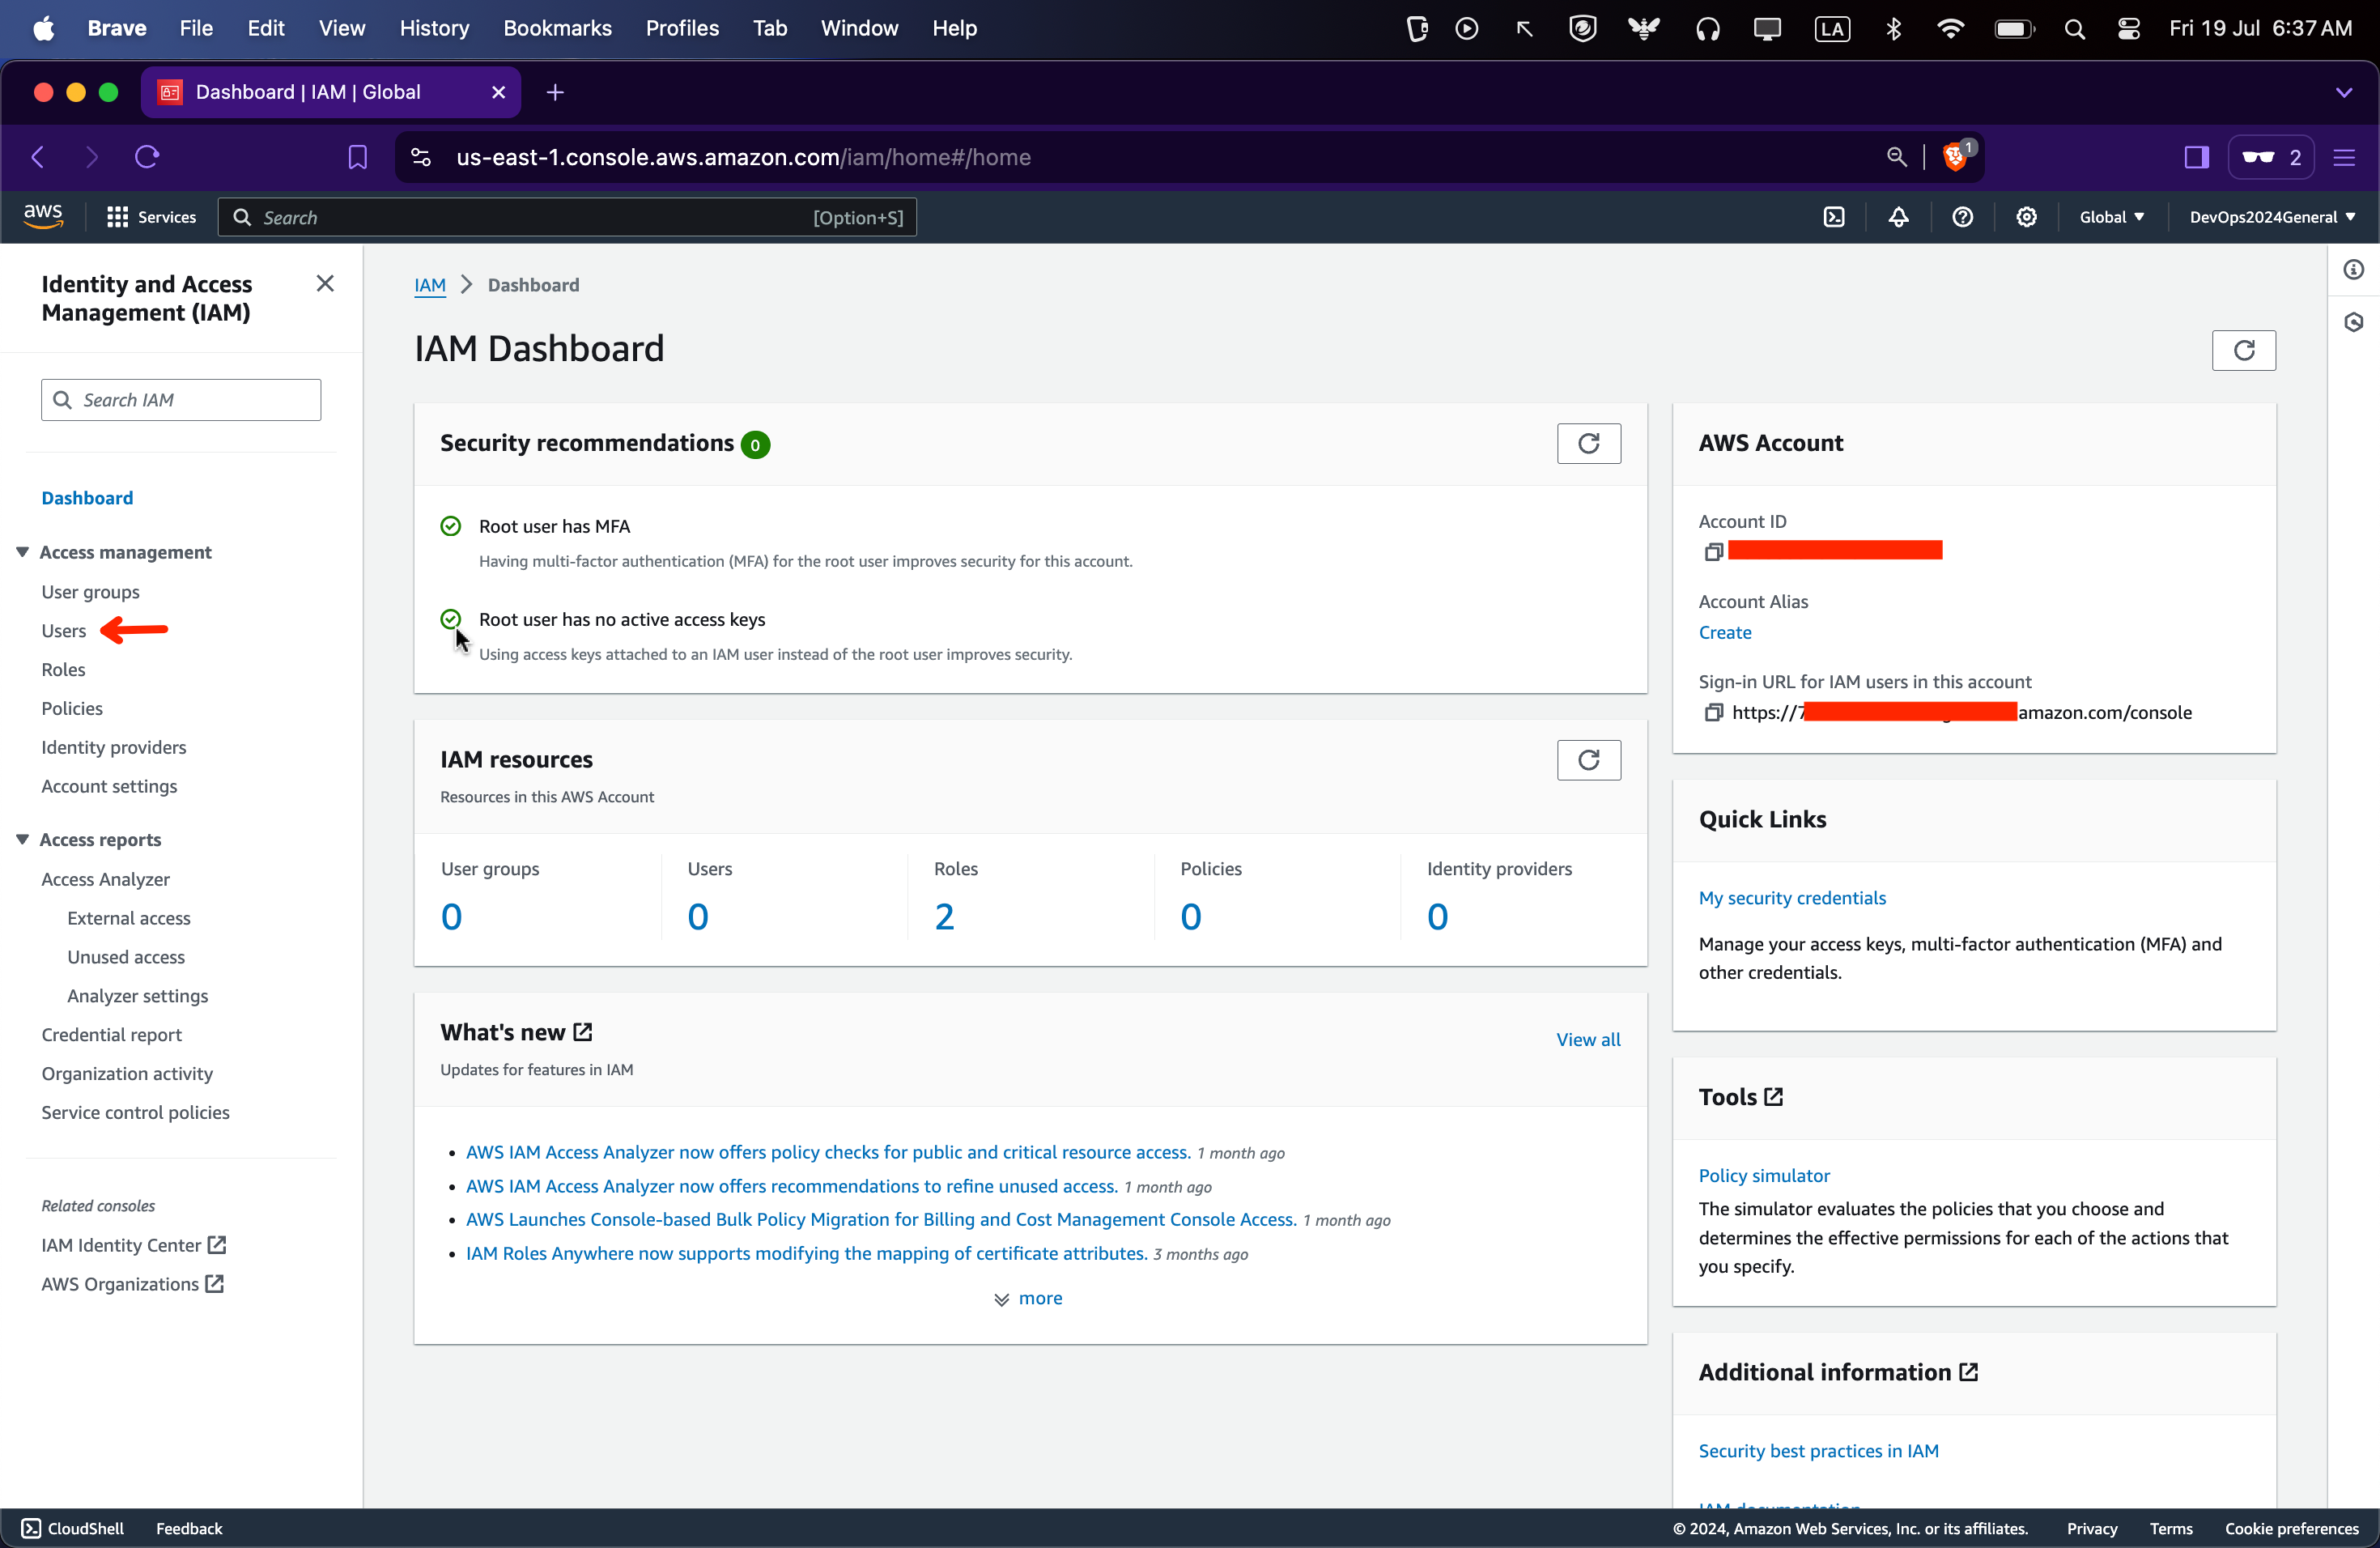Toggle the Brave sidebar panel

click(2196, 157)
